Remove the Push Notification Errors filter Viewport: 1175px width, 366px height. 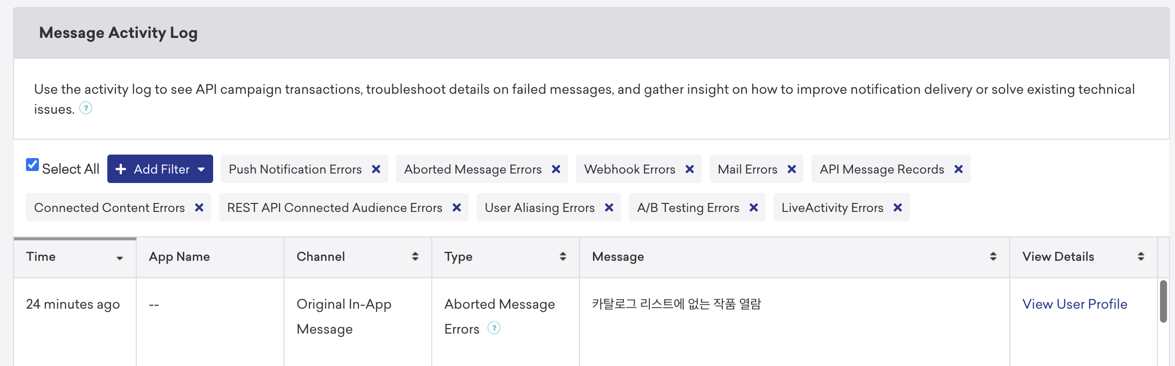(376, 170)
